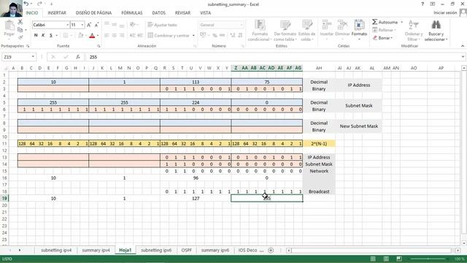Open the DATOS ribbon tab

pyautogui.click(x=159, y=13)
